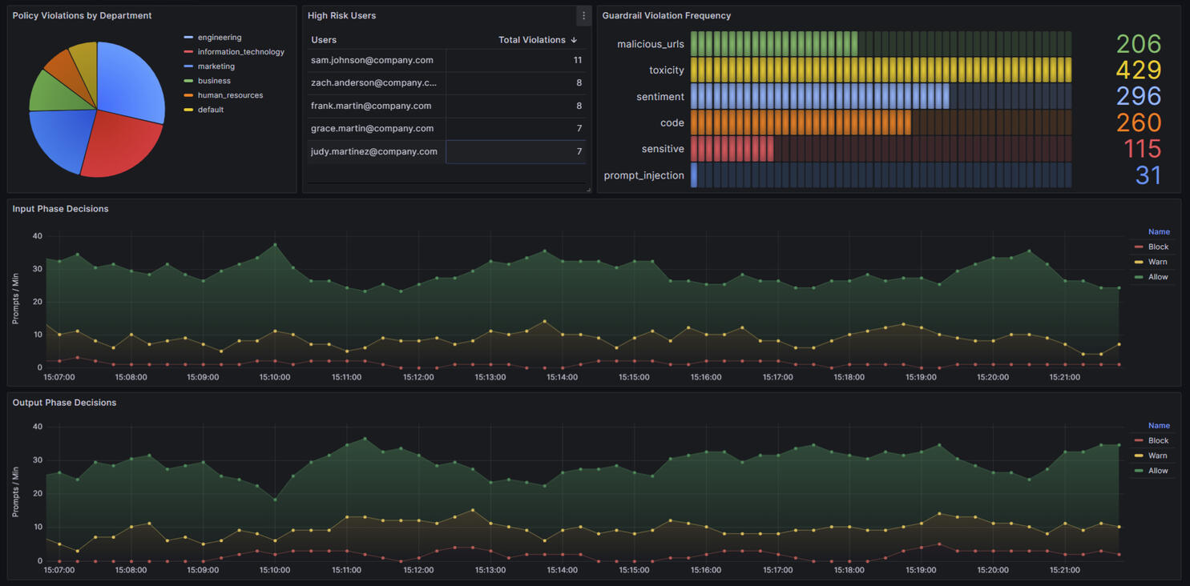Toggle Allow series in Input Phase Decisions legend
This screenshot has height=586, width=1190.
coord(1157,277)
